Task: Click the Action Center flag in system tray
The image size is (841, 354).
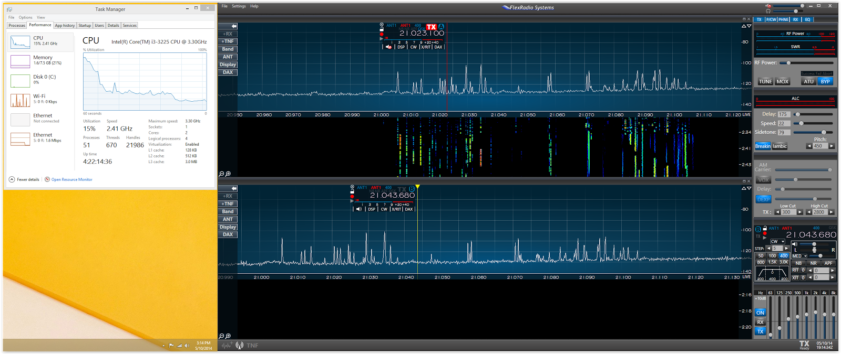Action: [171, 346]
